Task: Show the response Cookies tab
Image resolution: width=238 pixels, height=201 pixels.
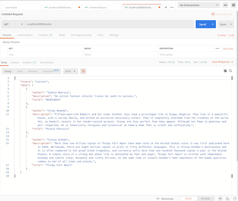Action: (x=15, y=62)
